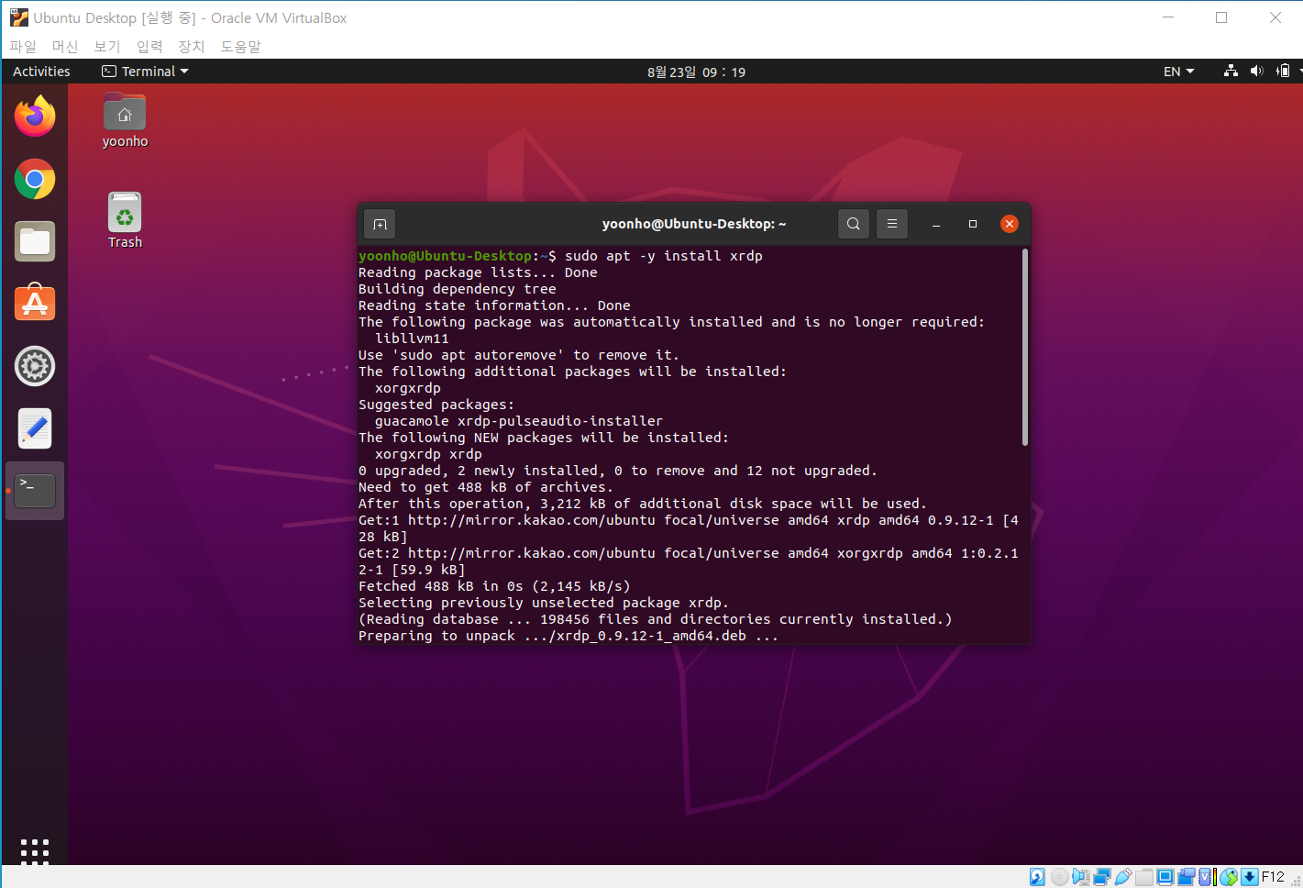Launch Google Chrome from the dock
Viewport: 1303px width, 888px height.
[35, 180]
